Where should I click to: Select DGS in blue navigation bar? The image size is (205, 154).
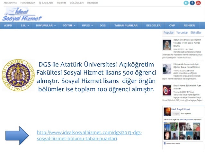pos(102,25)
